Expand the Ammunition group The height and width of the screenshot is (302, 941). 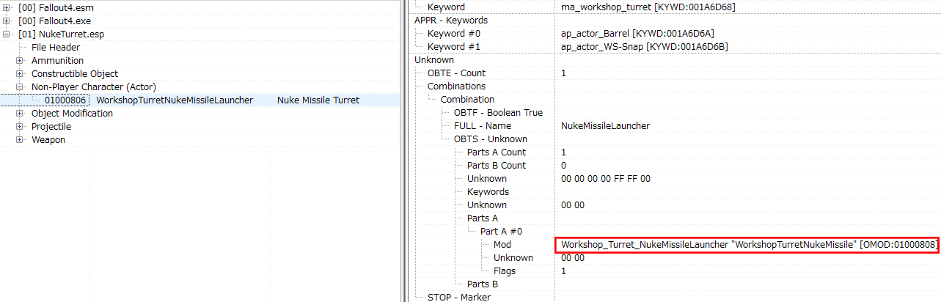coord(20,60)
